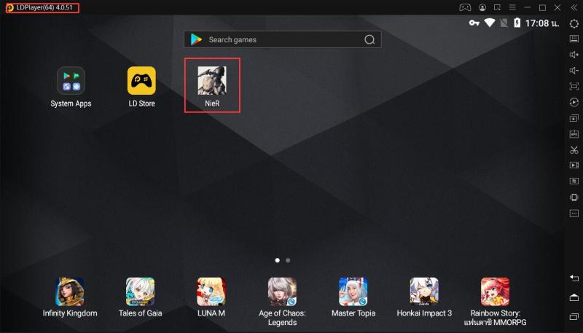Click the Android home button in sidebar

click(574, 297)
